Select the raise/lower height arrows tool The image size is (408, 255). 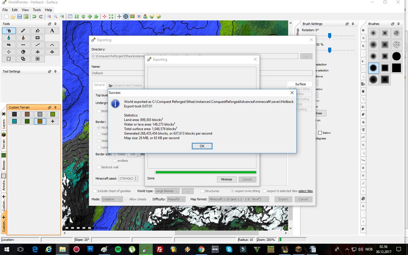9,45
